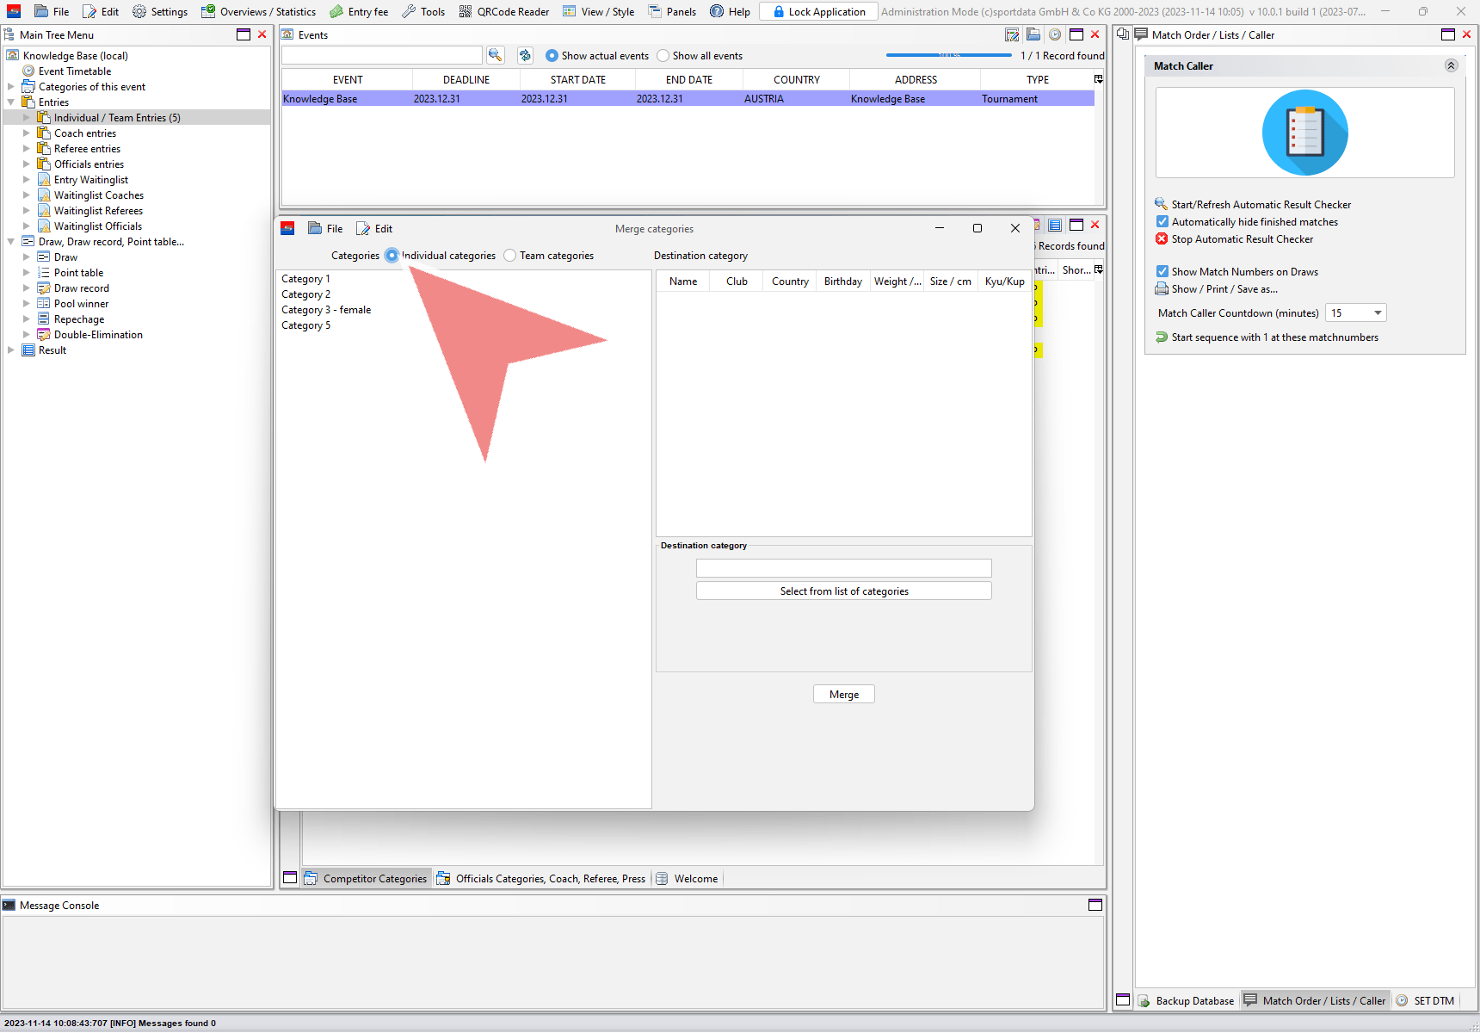
Task: Select the Show all events option
Action: 663,56
